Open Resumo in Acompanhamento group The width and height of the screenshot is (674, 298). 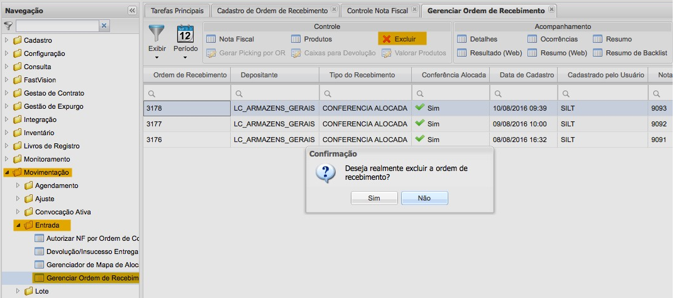[612, 39]
